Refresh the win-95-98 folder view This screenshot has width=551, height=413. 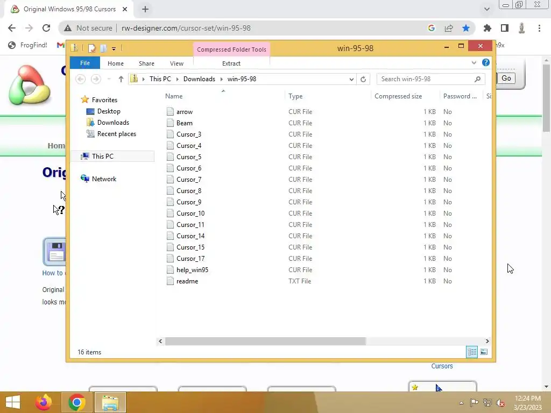pyautogui.click(x=363, y=80)
